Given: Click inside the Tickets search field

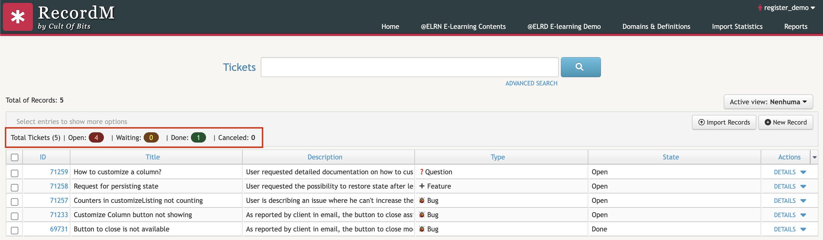Looking at the screenshot, I should [409, 67].
